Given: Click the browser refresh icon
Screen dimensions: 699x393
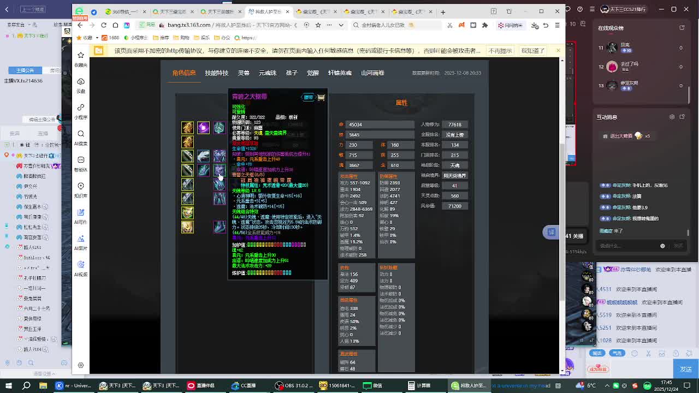Looking at the screenshot, I should coord(103,25).
